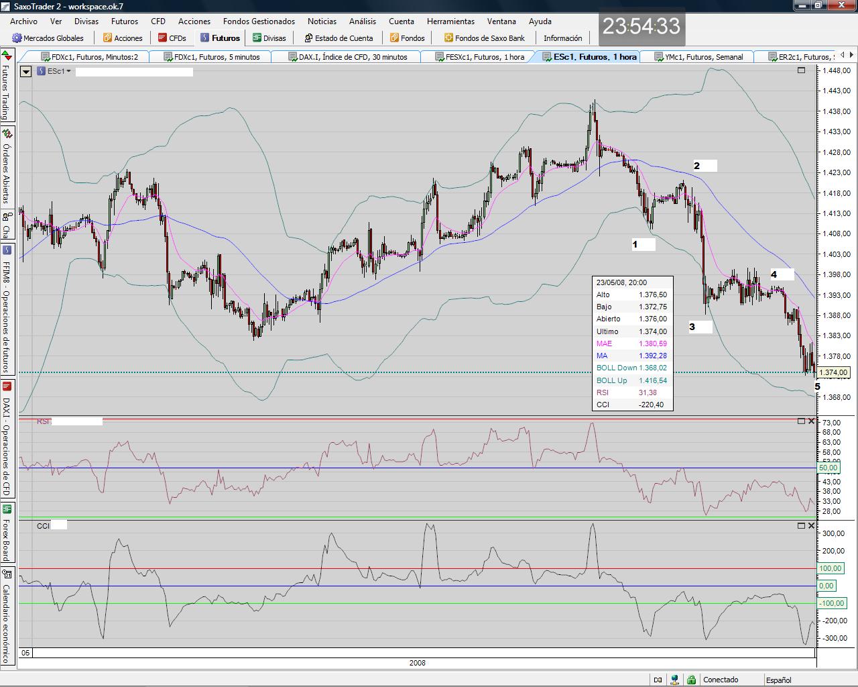This screenshot has height=687, width=858.
Task: Click the green lock status icon
Action: pos(691,680)
